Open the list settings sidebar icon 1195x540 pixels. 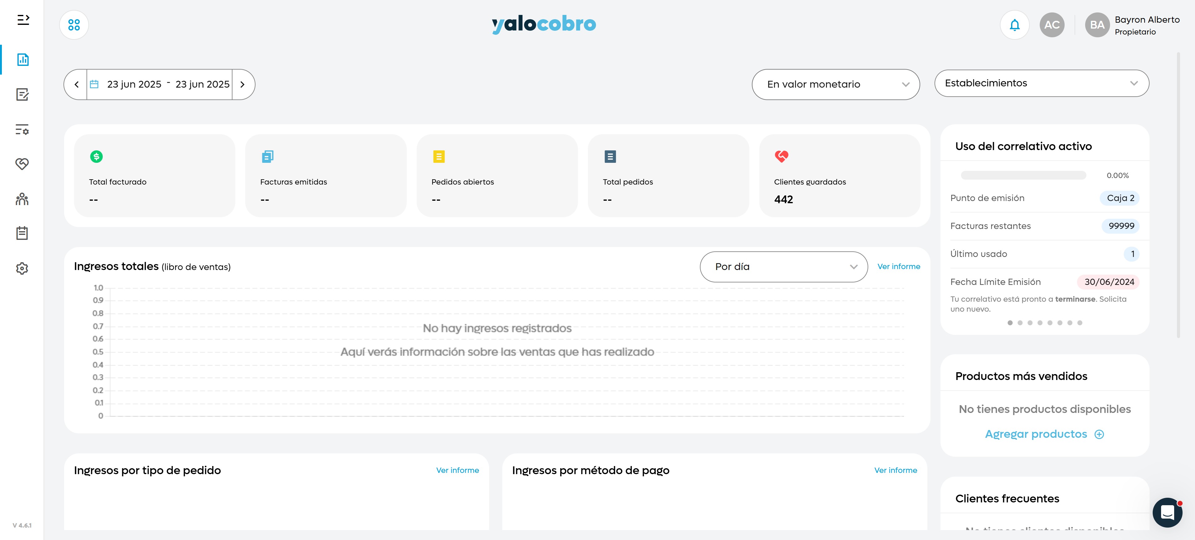click(22, 129)
